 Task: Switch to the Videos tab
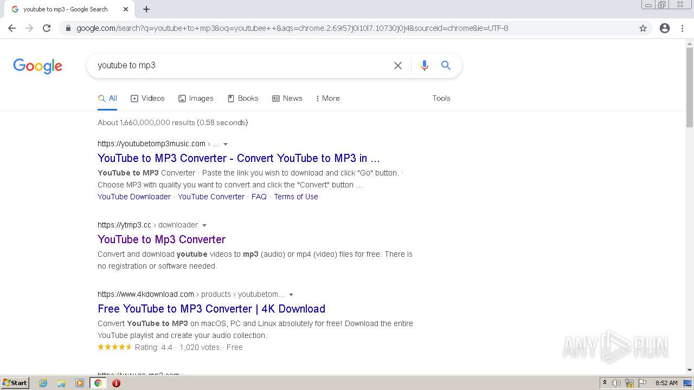[x=147, y=99]
